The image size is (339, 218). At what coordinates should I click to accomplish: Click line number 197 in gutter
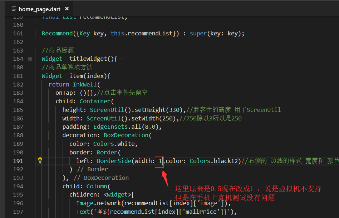tap(18, 212)
